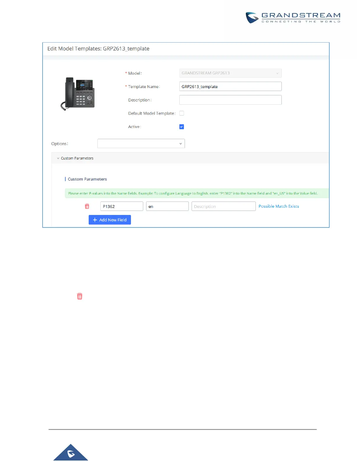Click the 'Active:' label
The width and height of the screenshot is (357, 462).
click(x=135, y=127)
